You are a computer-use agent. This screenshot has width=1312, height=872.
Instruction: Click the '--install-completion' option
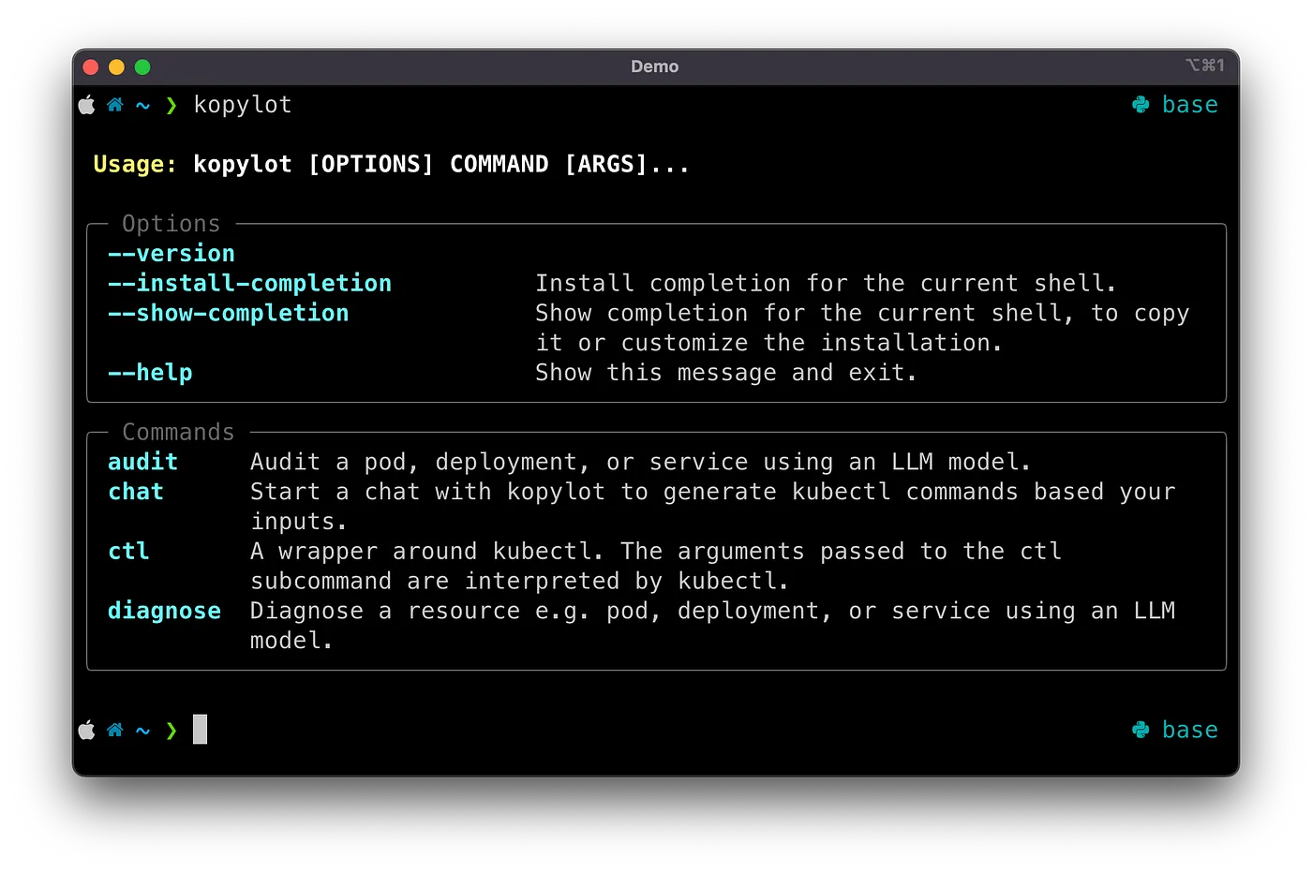(x=250, y=283)
